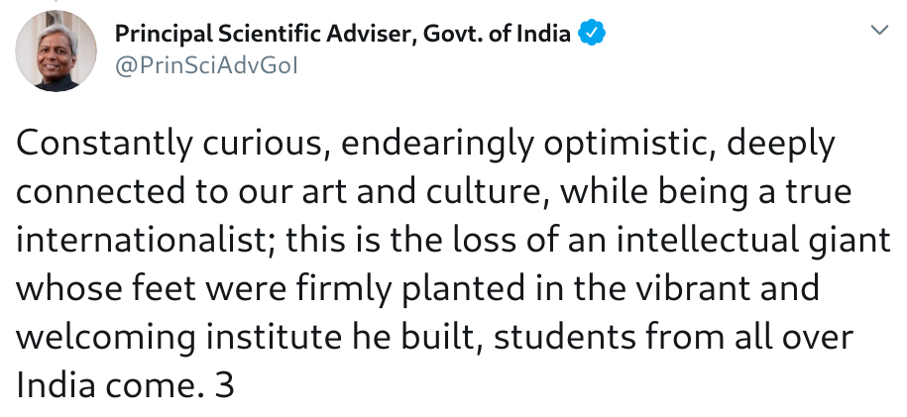Click the word "deeply" ending first line
The width and height of the screenshot is (907, 417).
pos(780,144)
